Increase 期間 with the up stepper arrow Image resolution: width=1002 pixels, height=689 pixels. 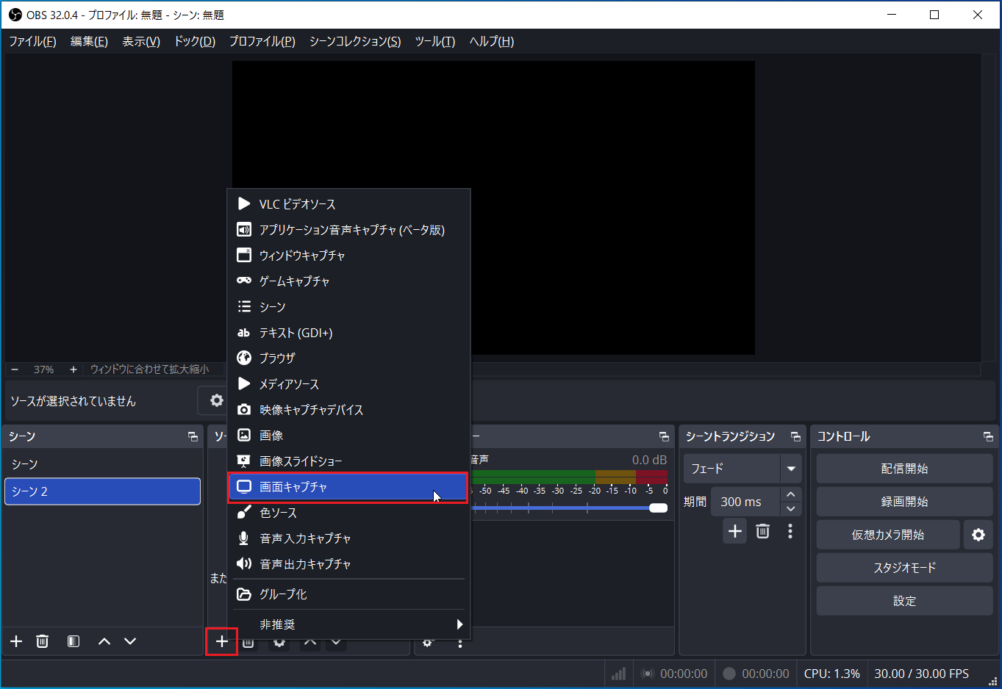pyautogui.click(x=790, y=494)
